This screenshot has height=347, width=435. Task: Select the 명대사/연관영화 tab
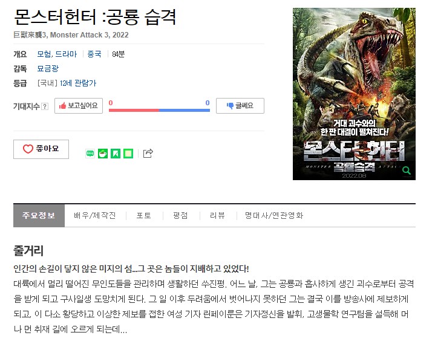coord(274,215)
